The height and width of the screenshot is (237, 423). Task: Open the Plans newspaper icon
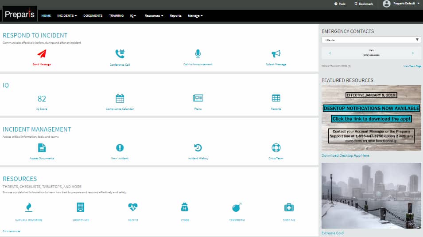198,98
